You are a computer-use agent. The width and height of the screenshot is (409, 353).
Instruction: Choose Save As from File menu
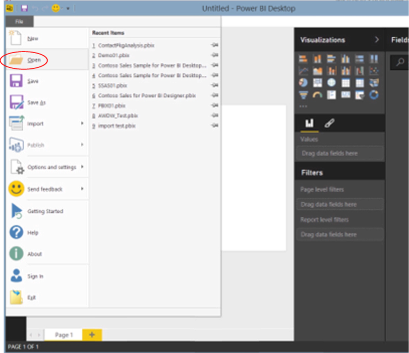47,102
